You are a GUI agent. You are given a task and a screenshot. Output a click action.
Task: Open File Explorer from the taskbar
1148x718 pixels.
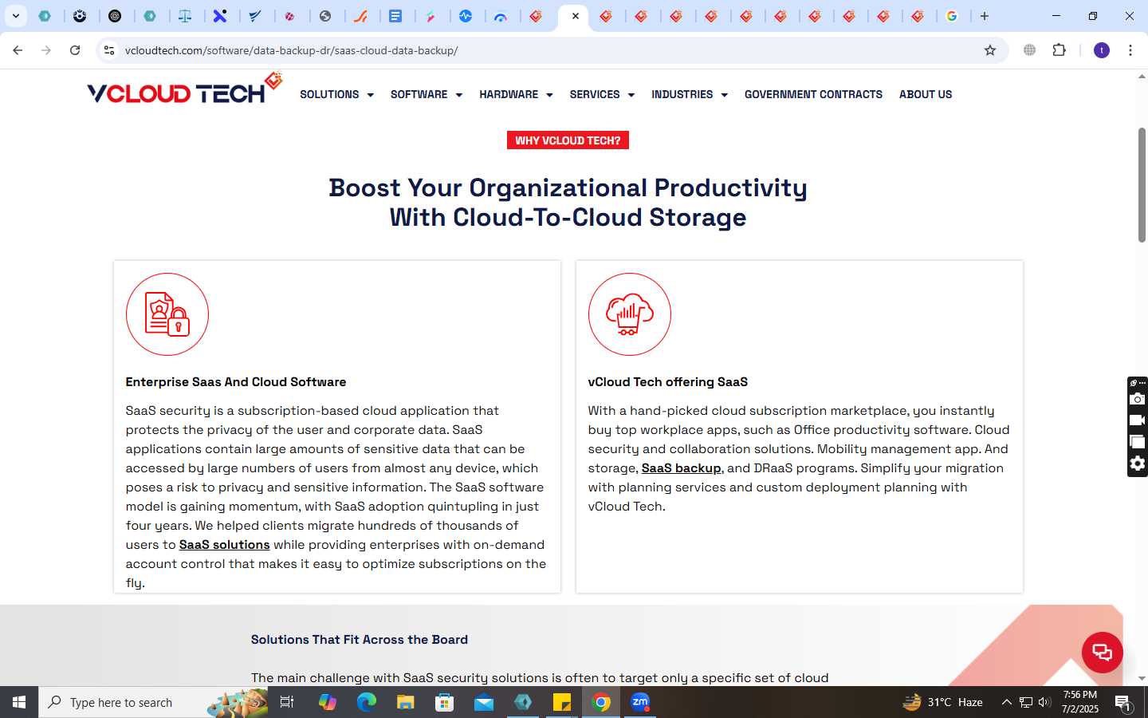406,702
